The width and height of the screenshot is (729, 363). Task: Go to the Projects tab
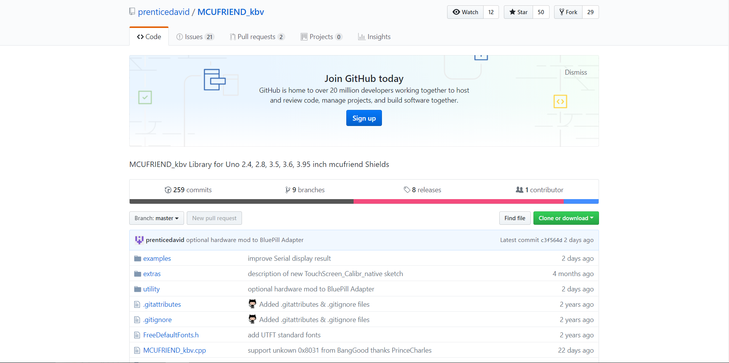(321, 37)
